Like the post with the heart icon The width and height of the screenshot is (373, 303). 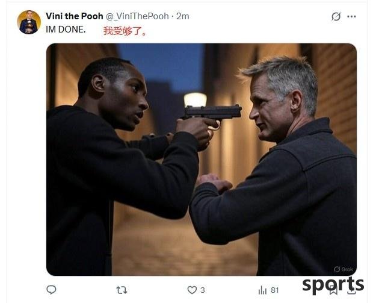(x=192, y=290)
